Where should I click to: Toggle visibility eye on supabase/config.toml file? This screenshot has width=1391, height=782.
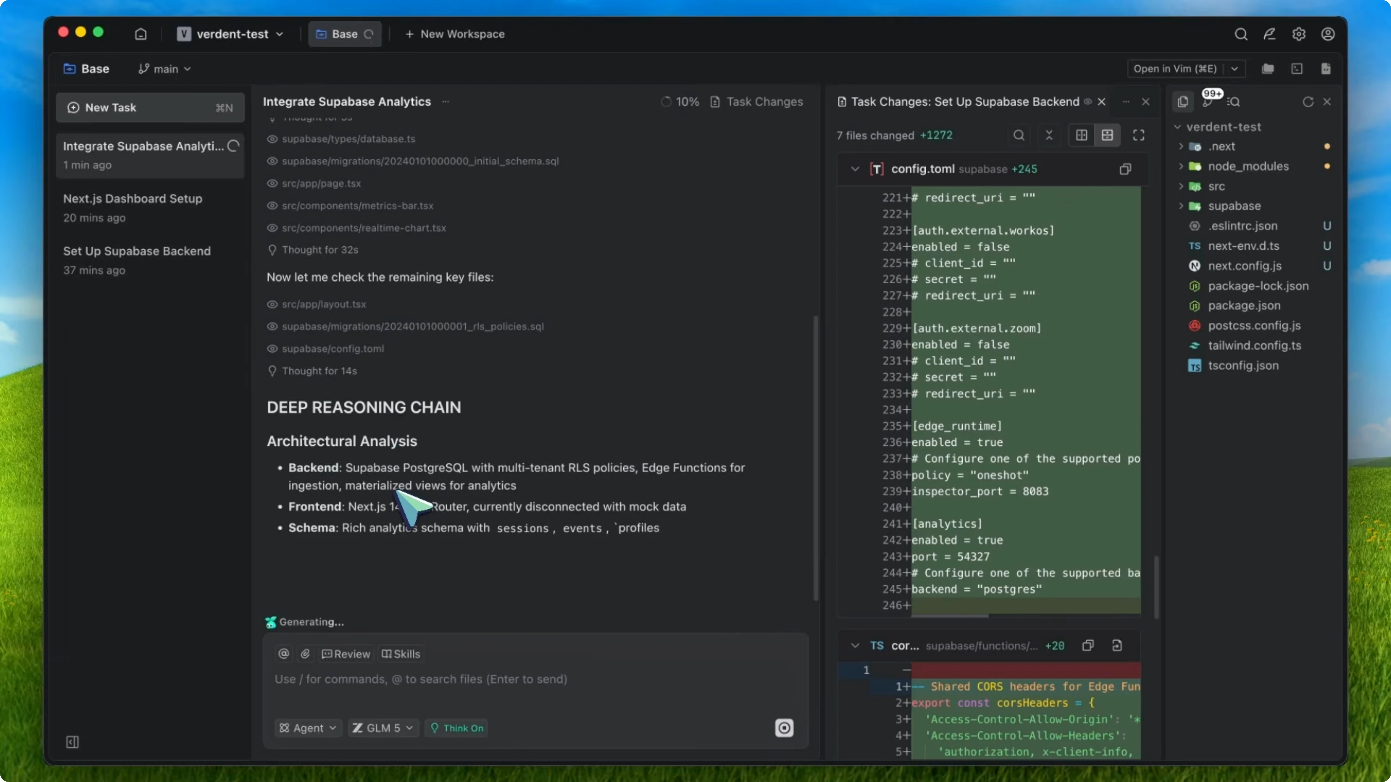click(273, 349)
